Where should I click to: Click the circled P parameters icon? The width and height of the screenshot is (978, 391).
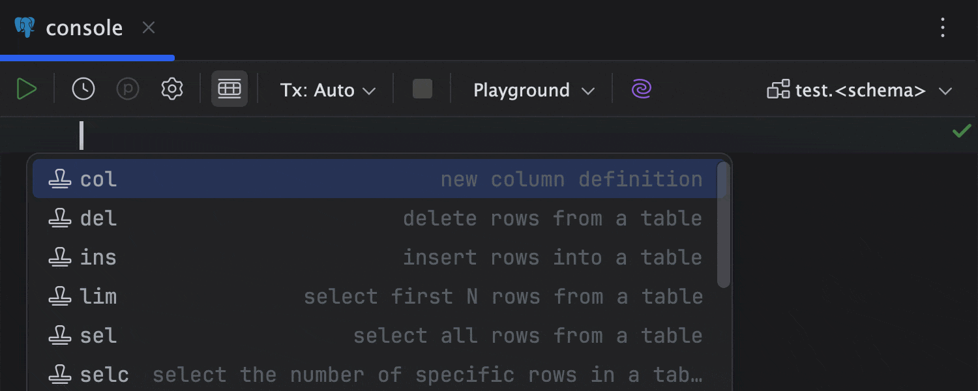128,89
